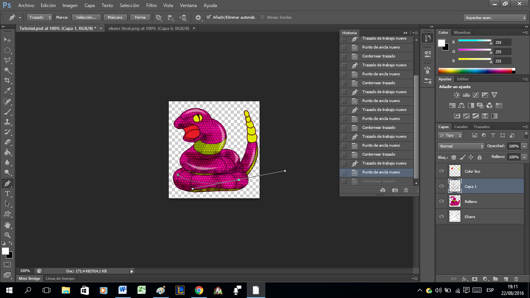530x298 pixels.
Task: Select the Eyedropper tool
Action: tap(7, 91)
